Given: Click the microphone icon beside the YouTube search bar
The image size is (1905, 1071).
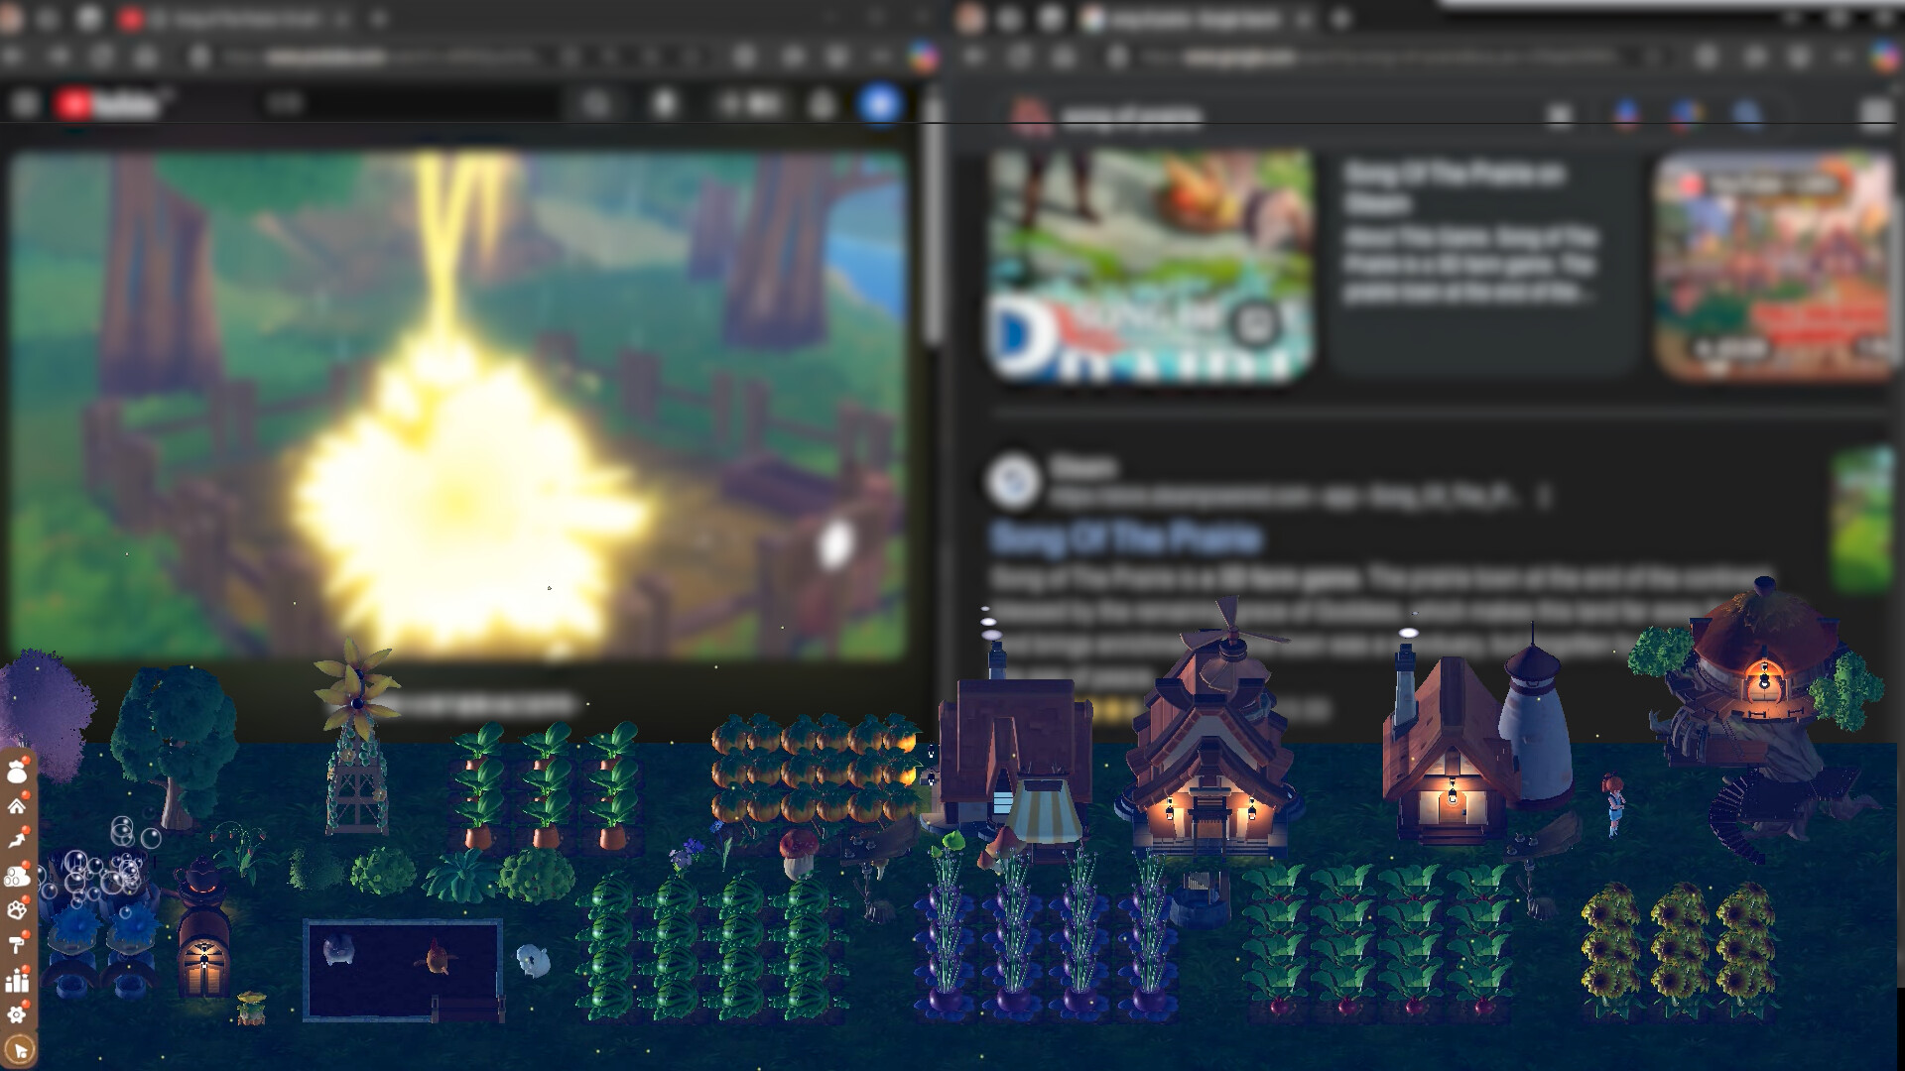Looking at the screenshot, I should [667, 102].
